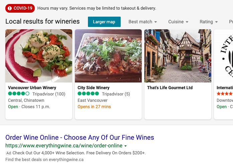
Task: View That's Life Gourmet street photo
Action: coord(178,56)
